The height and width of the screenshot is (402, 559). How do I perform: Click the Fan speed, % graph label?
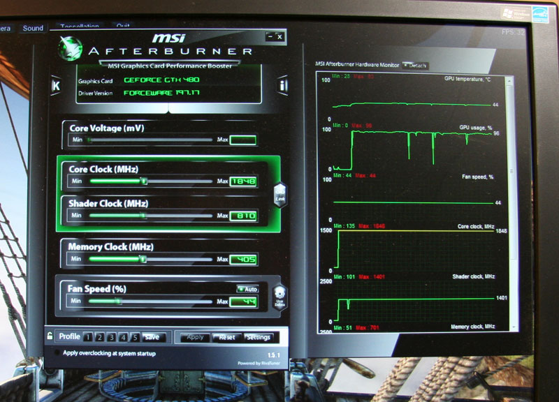478,177
